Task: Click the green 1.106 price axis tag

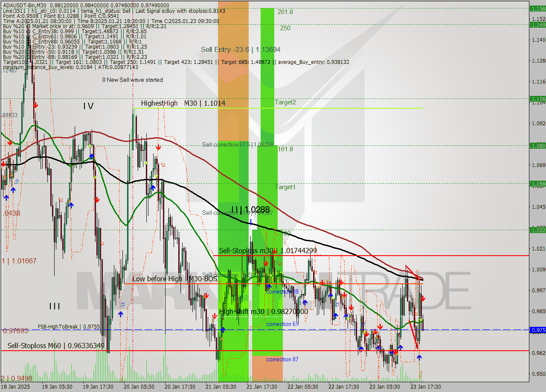Action: tap(537, 98)
